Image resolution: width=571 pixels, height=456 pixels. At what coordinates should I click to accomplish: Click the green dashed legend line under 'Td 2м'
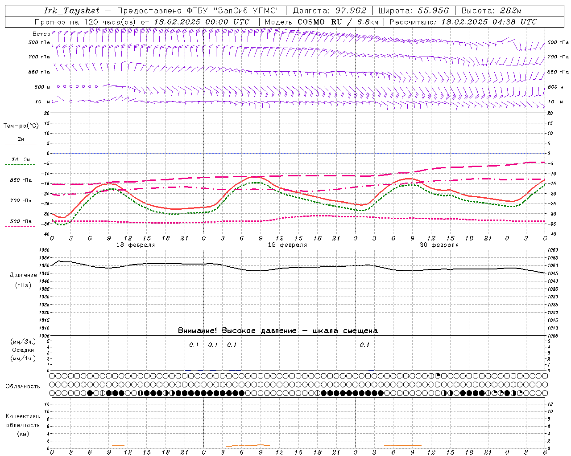(x=21, y=165)
